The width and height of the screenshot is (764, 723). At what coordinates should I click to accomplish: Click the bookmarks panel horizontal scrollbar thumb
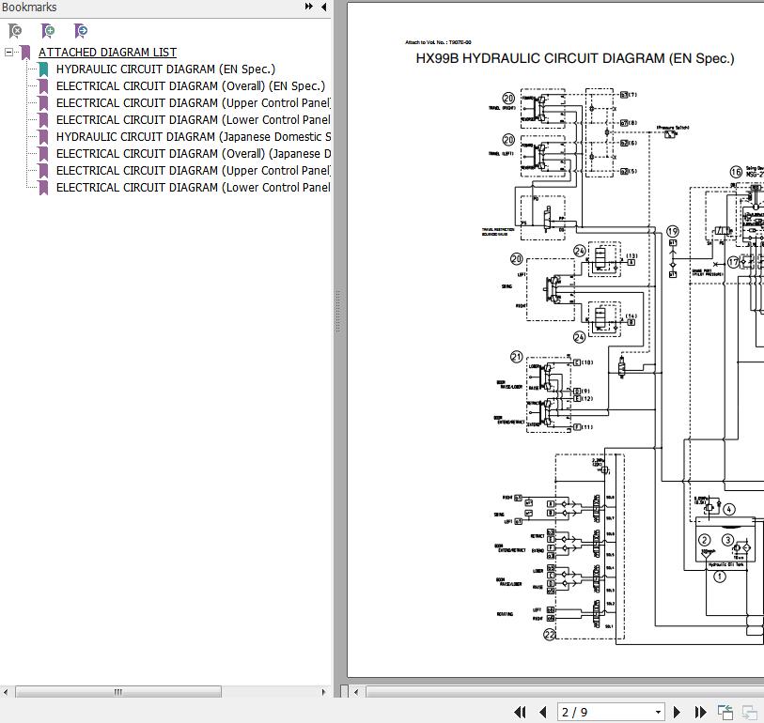click(118, 692)
